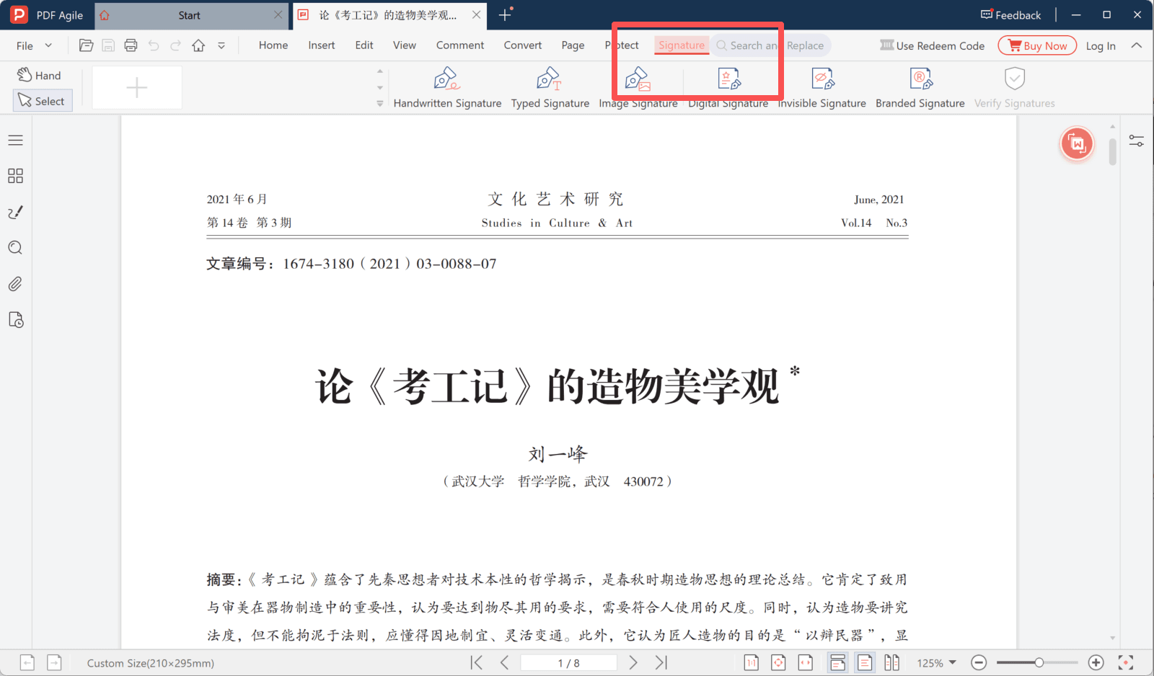Click the Buy Now button
Image resolution: width=1154 pixels, height=676 pixels.
[x=1037, y=45]
